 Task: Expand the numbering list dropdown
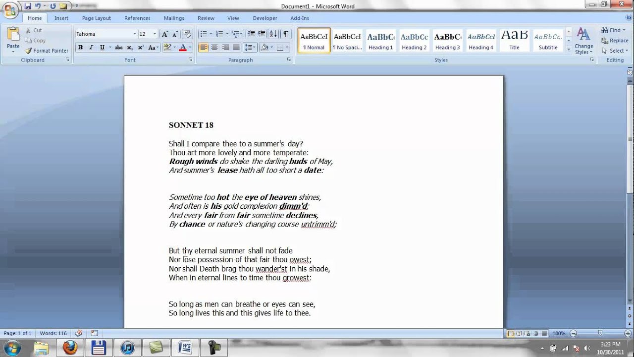click(x=227, y=34)
